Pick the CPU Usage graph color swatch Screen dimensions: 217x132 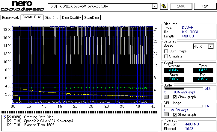click(x=166, y=115)
